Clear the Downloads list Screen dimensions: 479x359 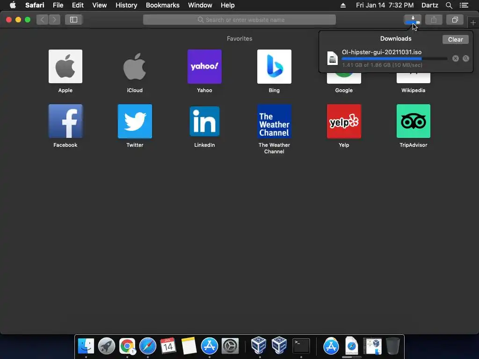pos(456,39)
